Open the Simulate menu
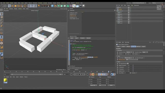The width and height of the screenshot is (165, 93). pos(50,3)
